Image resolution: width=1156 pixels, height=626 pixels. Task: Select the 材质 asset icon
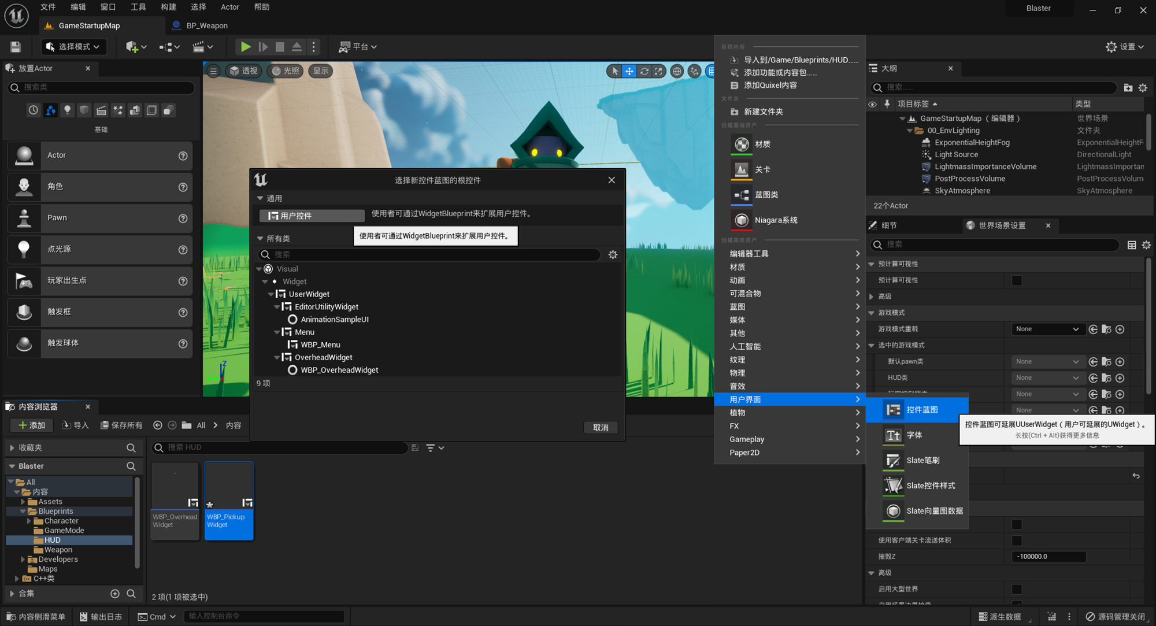pos(742,145)
